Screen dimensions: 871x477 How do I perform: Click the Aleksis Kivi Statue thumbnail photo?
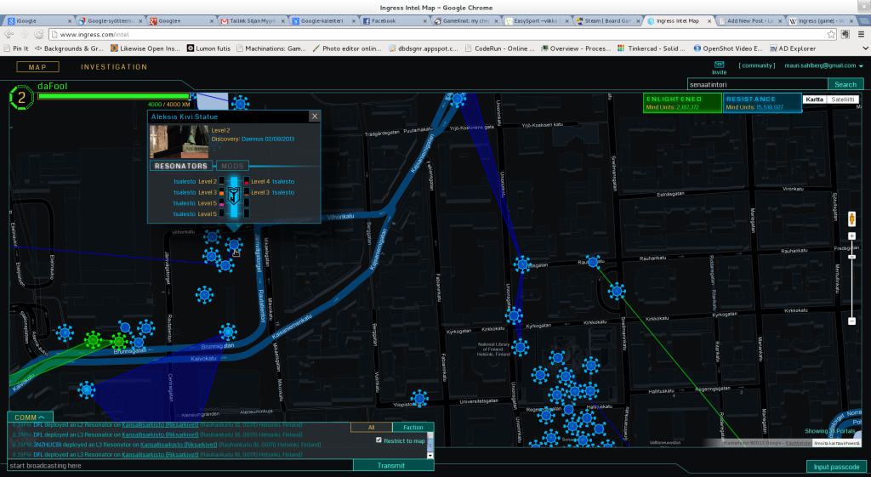coord(179,142)
